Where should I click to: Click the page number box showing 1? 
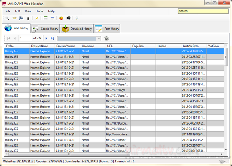[25, 38]
